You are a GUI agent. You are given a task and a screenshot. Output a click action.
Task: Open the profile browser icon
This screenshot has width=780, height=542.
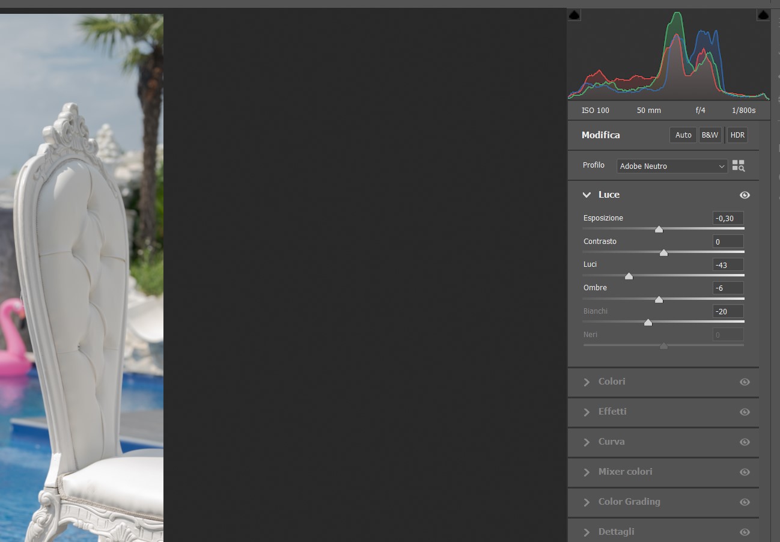coord(739,166)
